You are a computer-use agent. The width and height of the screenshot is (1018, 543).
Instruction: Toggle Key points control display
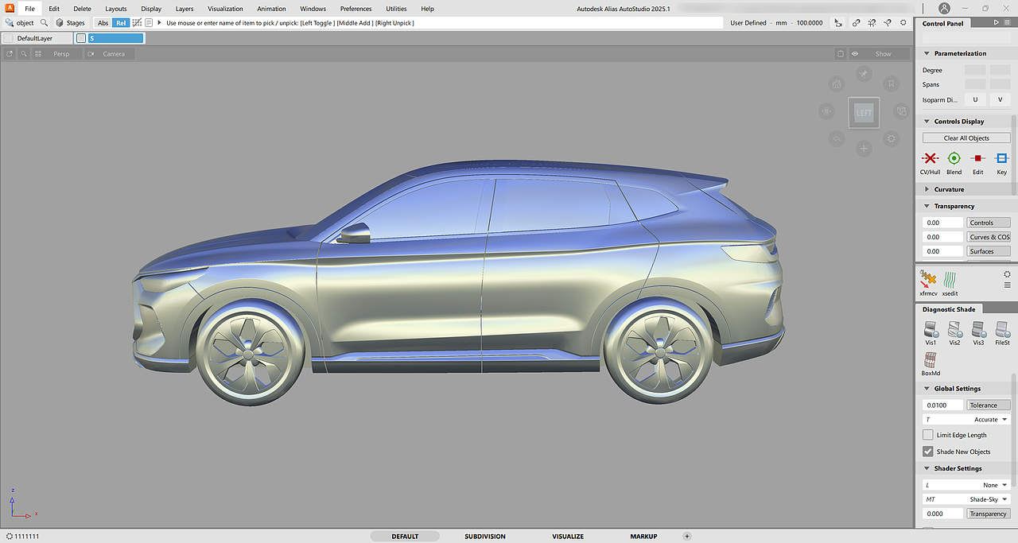click(1001, 164)
